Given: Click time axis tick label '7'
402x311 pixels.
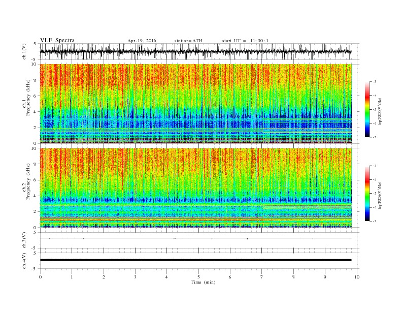Looking at the screenshot, I should tap(262, 277).
